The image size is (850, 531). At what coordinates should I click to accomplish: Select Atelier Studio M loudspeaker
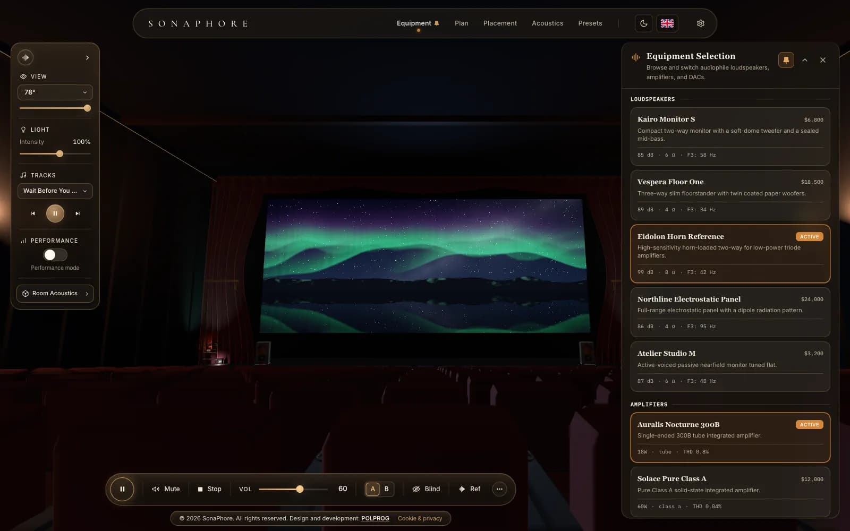730,366
